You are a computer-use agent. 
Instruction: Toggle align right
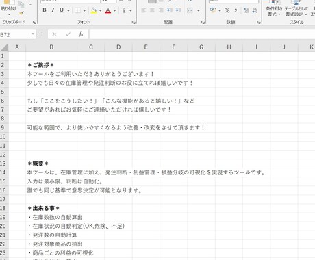pos(161,10)
